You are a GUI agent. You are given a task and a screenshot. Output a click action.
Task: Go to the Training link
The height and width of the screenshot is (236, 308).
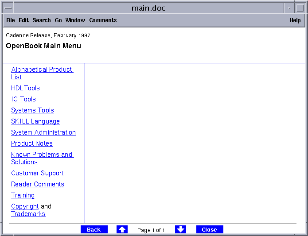pos(23,195)
